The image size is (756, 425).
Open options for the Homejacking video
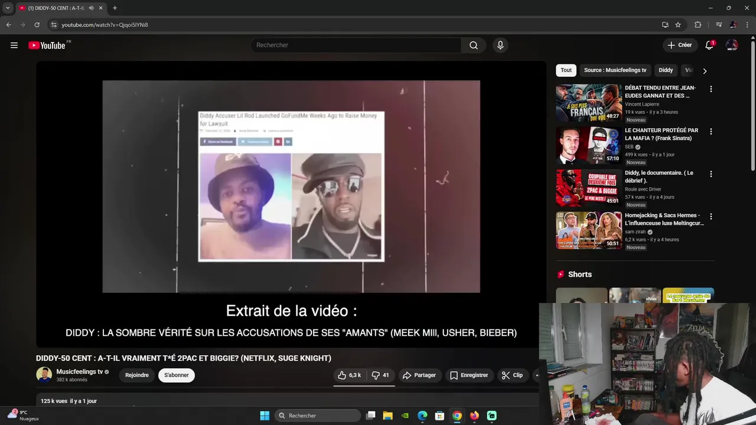pos(711,217)
